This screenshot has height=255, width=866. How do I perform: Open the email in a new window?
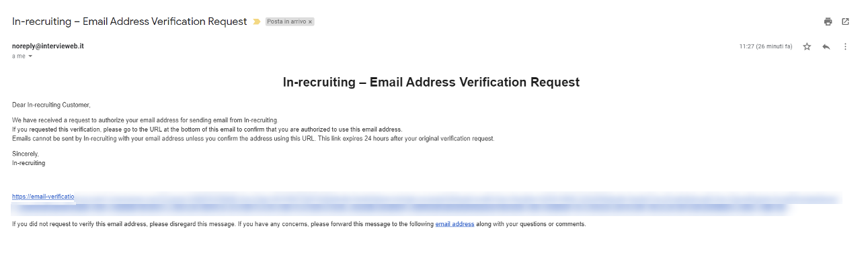point(845,21)
